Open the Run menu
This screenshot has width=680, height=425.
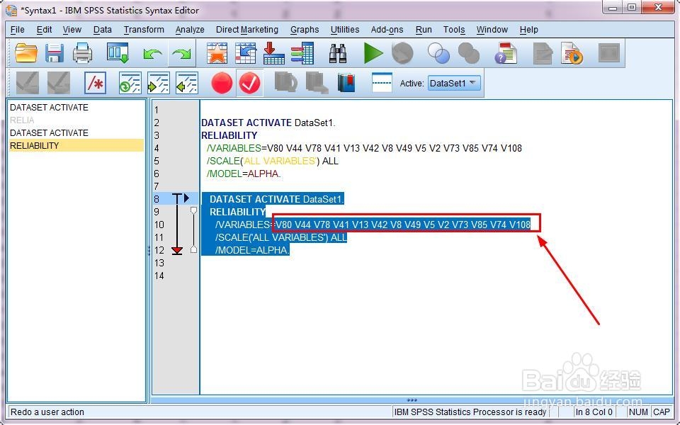[424, 30]
